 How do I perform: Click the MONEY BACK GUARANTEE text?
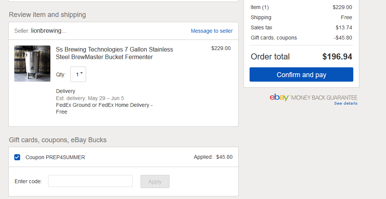[x=324, y=98]
